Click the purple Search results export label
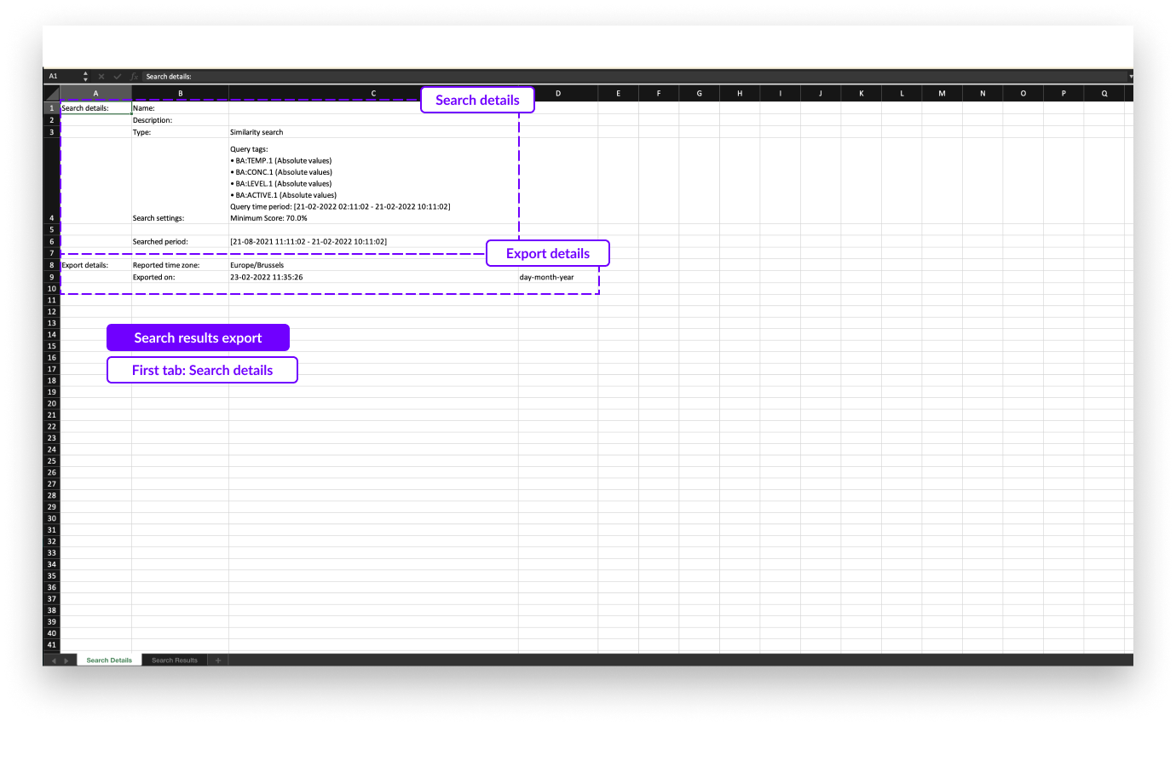This screenshot has width=1176, height=767. click(198, 337)
